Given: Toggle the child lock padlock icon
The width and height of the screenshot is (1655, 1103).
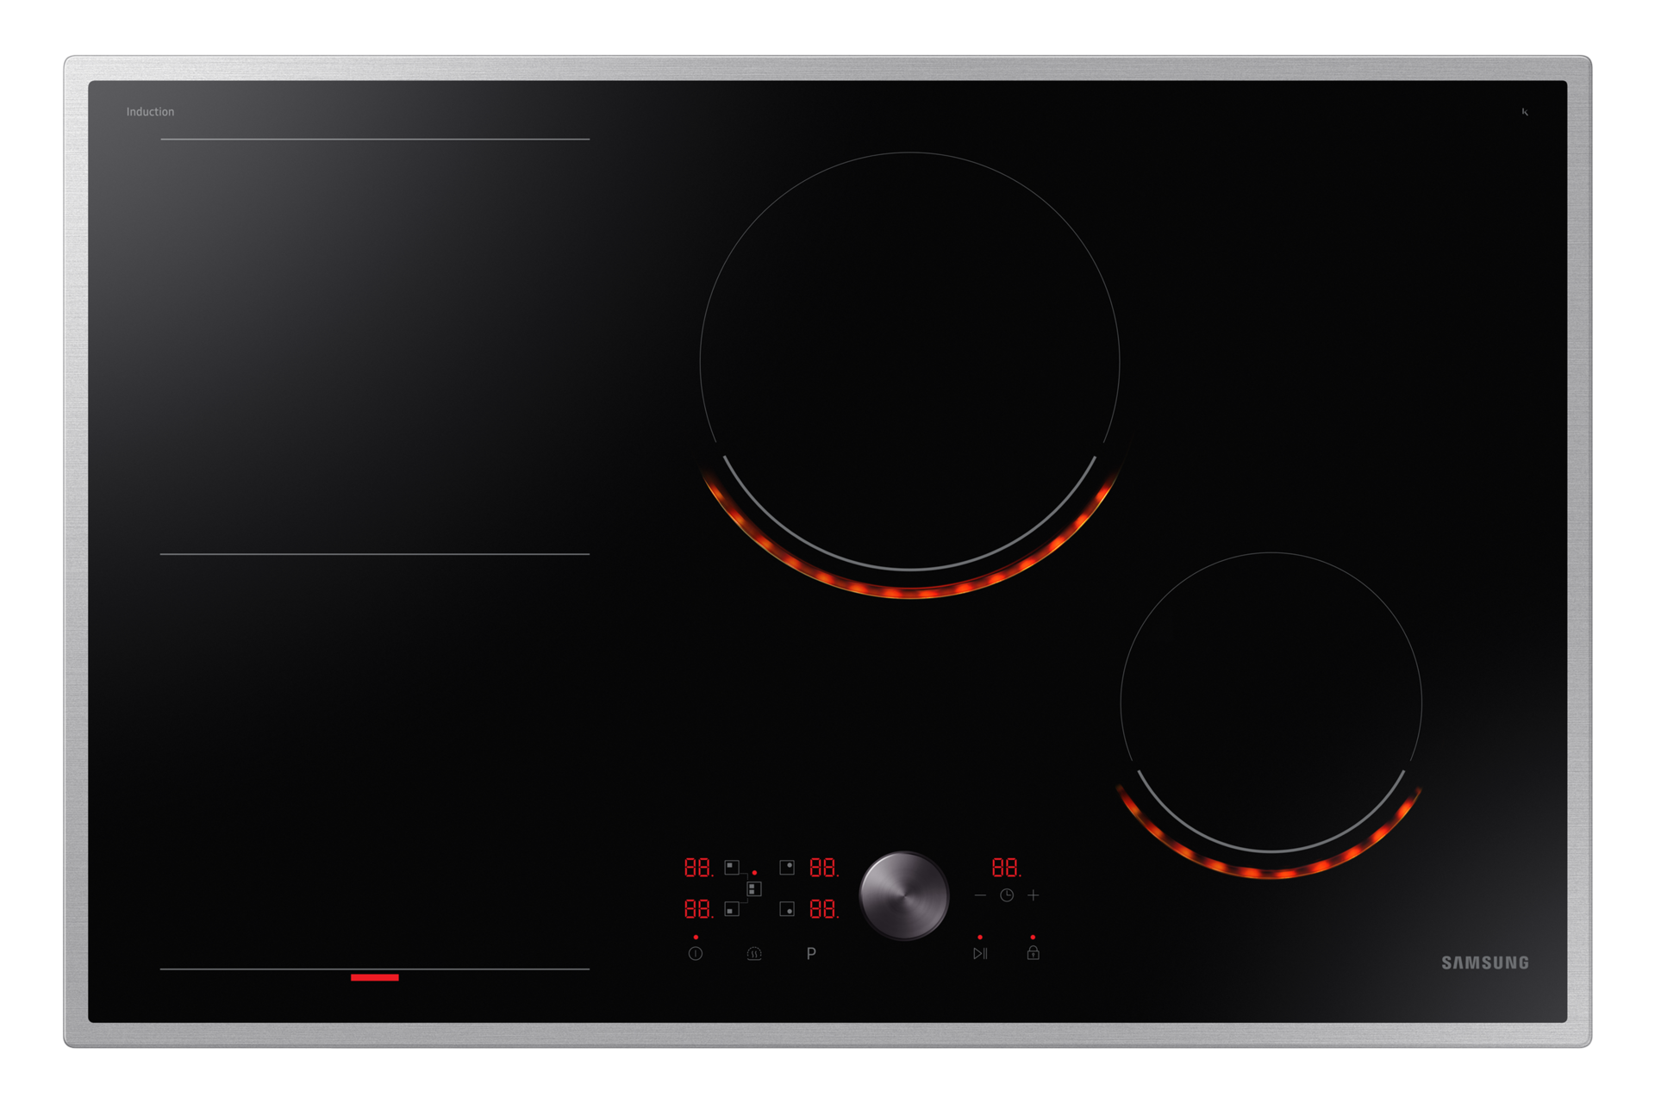Looking at the screenshot, I should pyautogui.click(x=1033, y=953).
